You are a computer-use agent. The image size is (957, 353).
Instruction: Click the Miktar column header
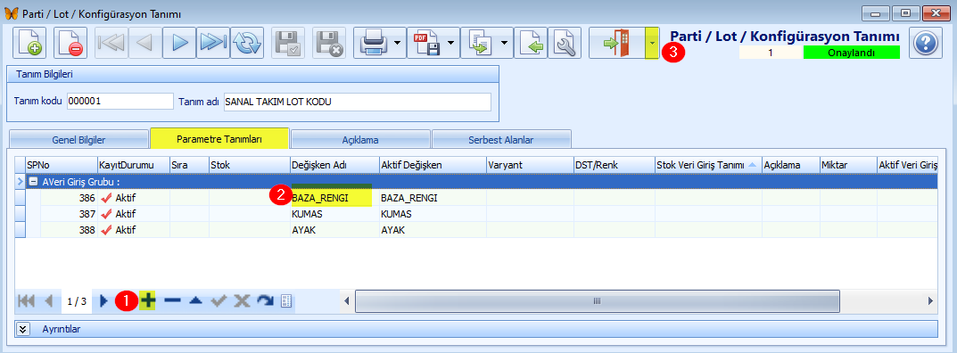click(x=848, y=165)
